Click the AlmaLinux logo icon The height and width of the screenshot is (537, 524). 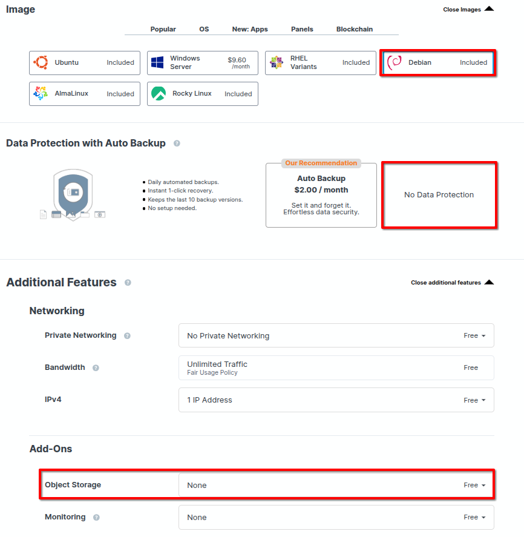pos(41,93)
